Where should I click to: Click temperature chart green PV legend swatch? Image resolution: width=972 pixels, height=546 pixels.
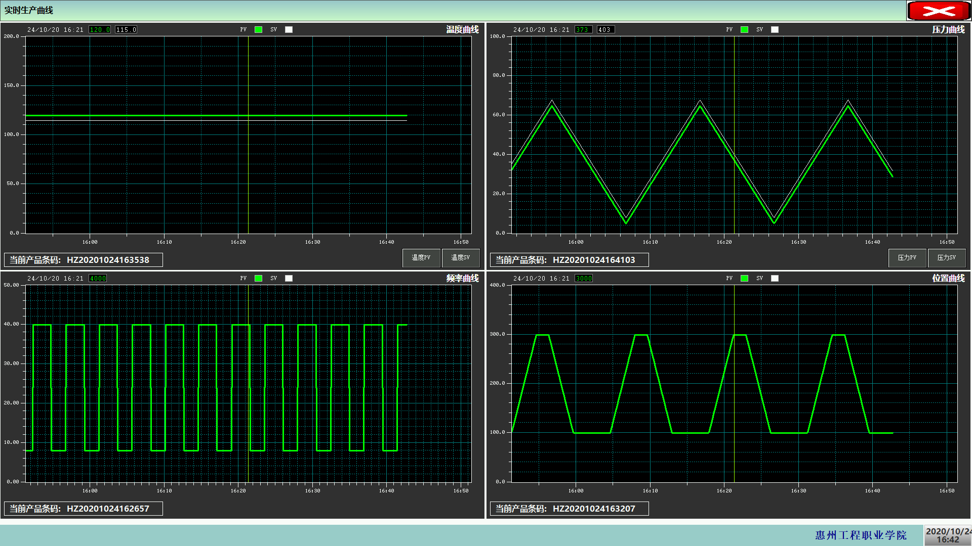click(258, 30)
